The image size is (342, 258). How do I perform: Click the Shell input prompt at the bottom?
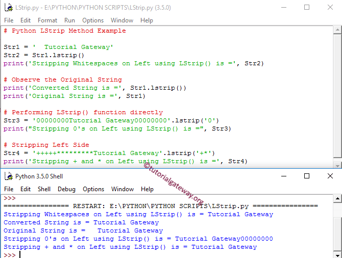(12, 255)
